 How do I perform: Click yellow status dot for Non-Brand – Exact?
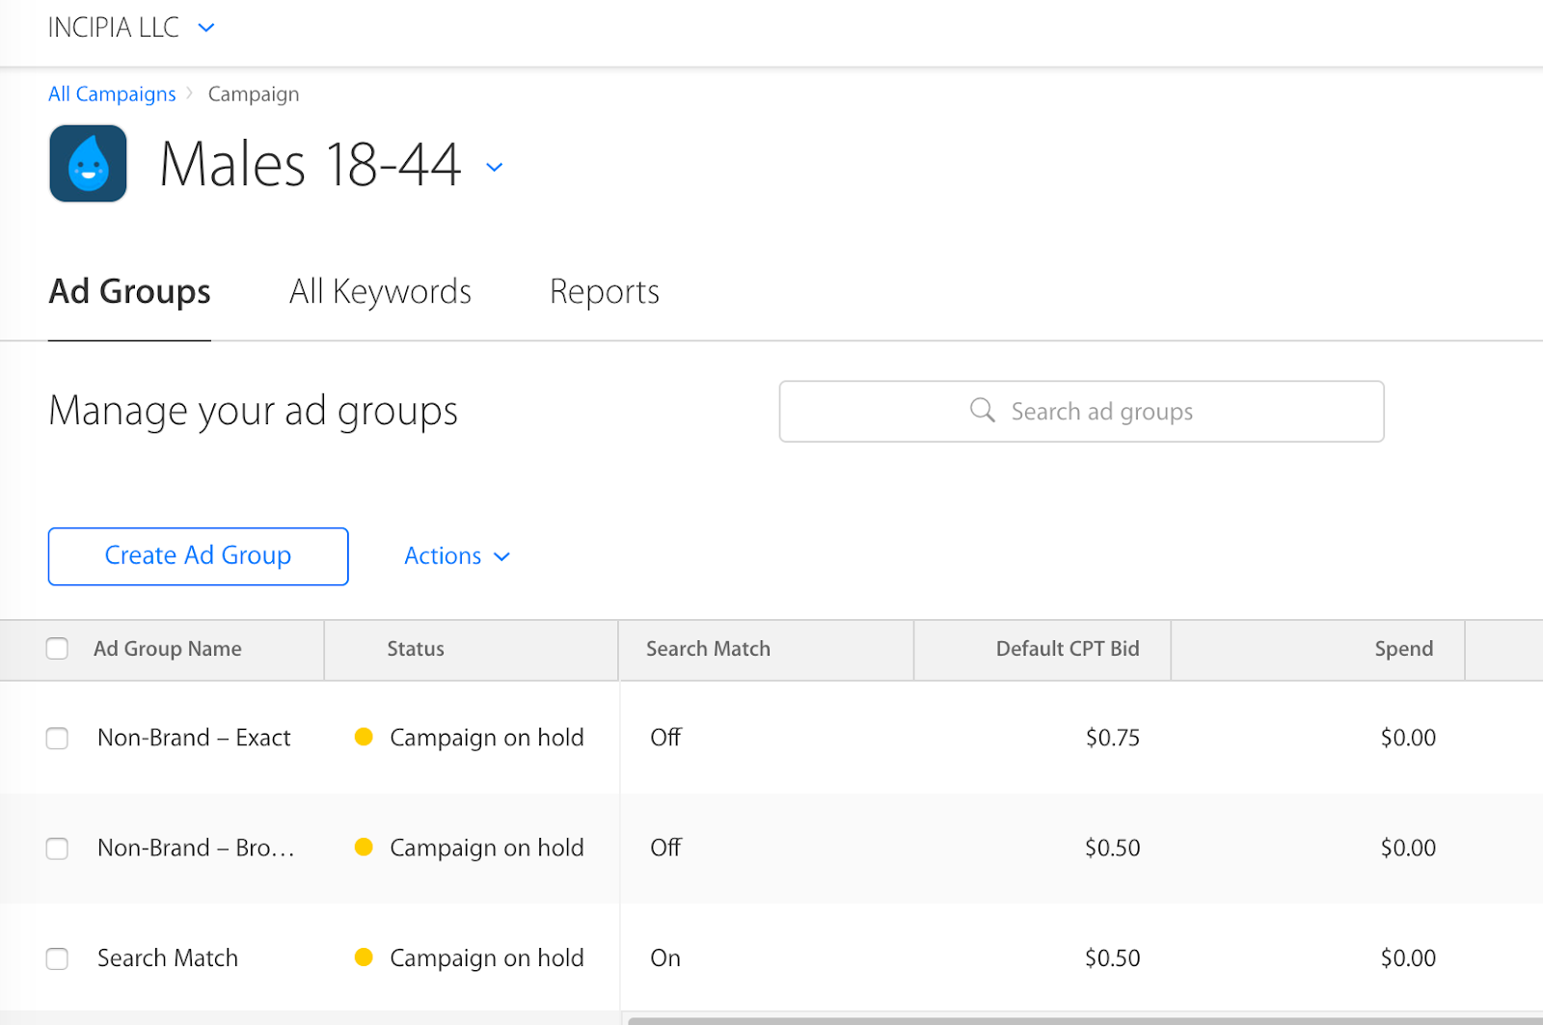(364, 738)
